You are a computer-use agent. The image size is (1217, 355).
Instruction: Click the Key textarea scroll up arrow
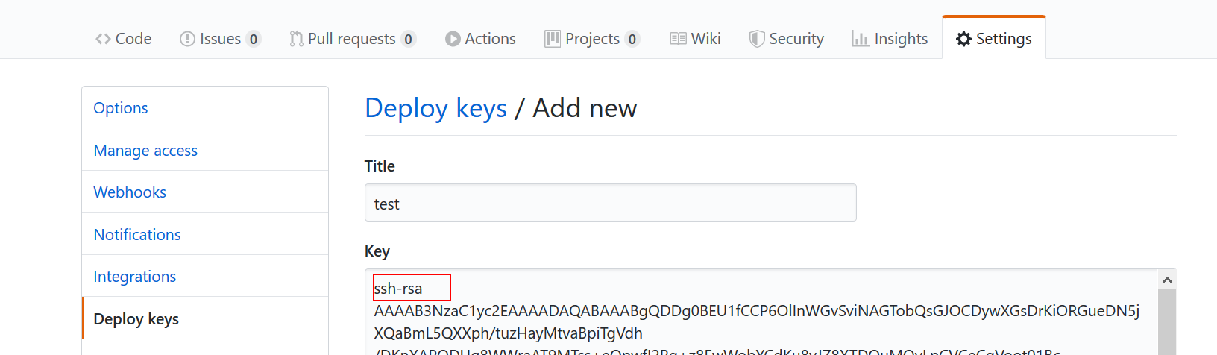click(x=1168, y=280)
